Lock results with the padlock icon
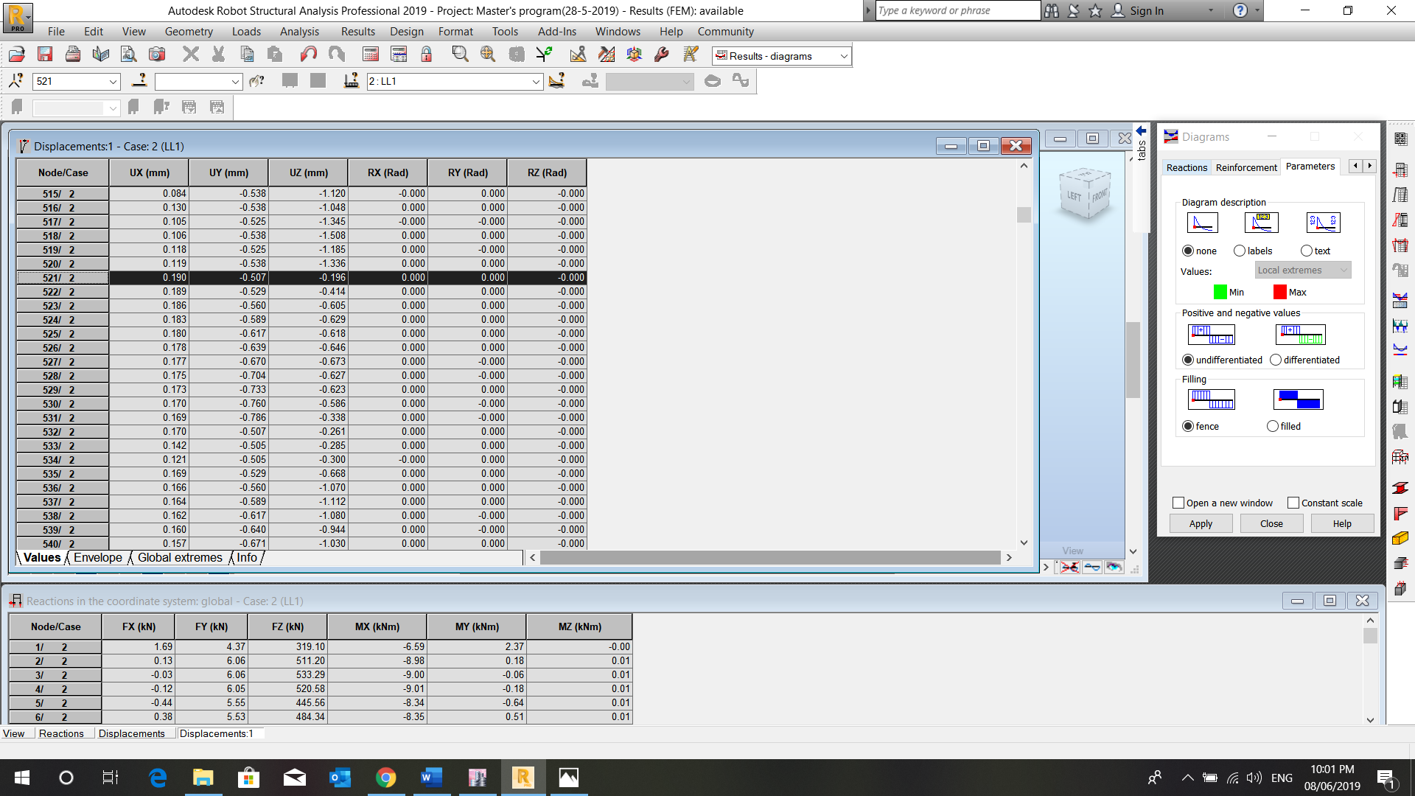The height and width of the screenshot is (796, 1415). [427, 54]
